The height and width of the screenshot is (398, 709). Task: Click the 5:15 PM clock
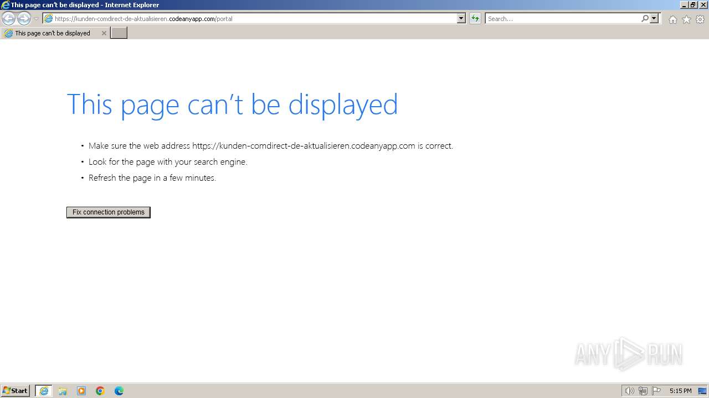pyautogui.click(x=680, y=391)
